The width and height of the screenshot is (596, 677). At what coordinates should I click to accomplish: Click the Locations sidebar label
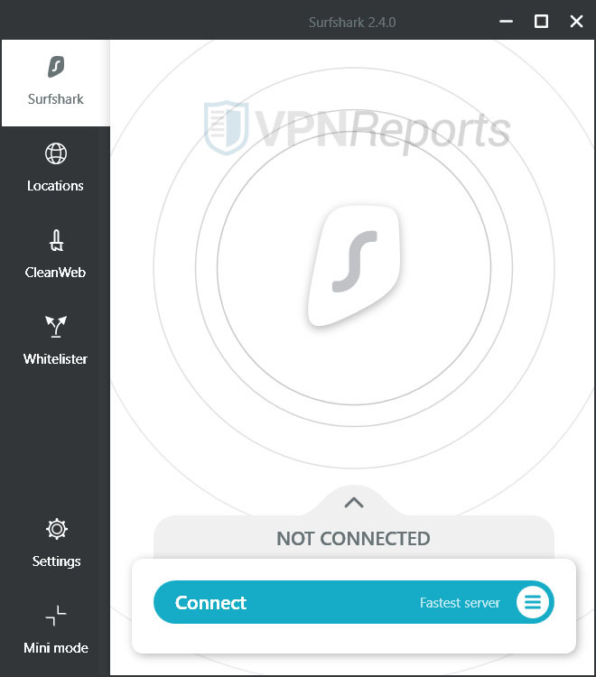55,186
